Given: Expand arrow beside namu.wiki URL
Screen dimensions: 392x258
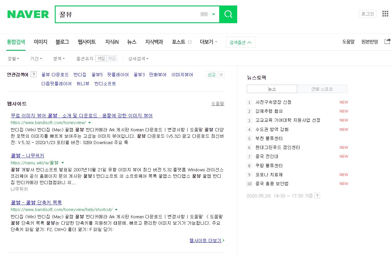Looking at the screenshot, I should 63,163.
